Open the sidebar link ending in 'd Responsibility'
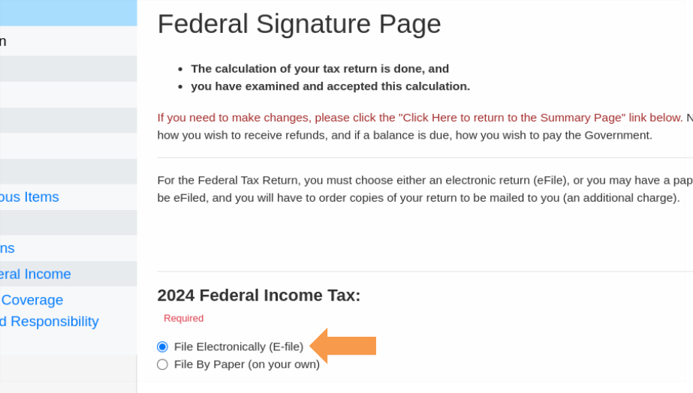This screenshot has height=393, width=693. pyautogui.click(x=49, y=322)
